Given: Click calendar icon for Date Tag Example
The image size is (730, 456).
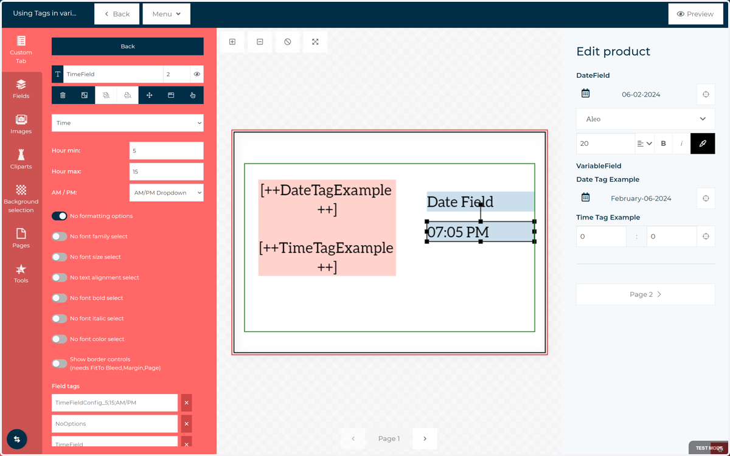Looking at the screenshot, I should coord(585,198).
